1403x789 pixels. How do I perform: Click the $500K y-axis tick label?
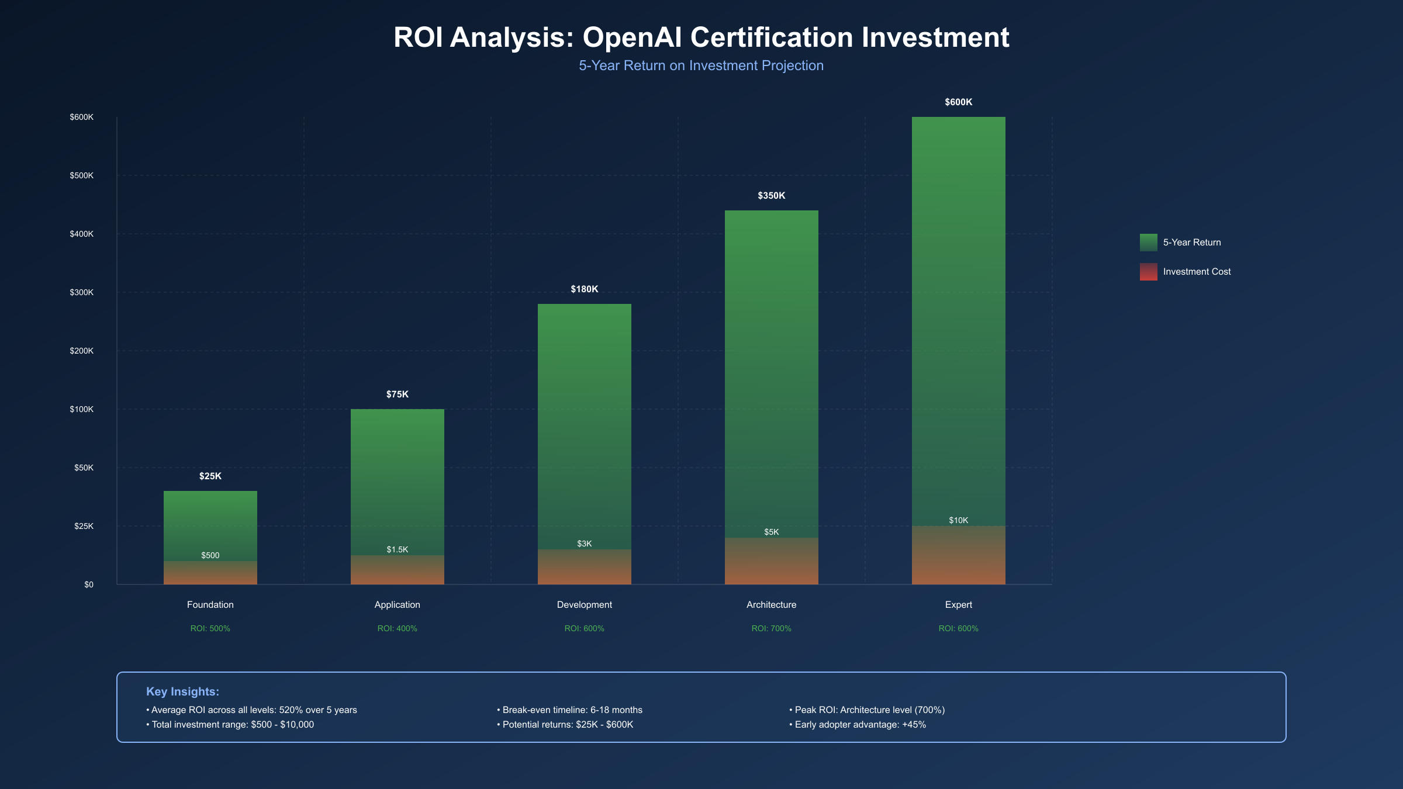[82, 176]
